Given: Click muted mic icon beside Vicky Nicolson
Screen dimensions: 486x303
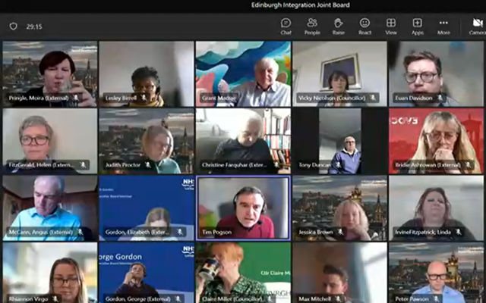Looking at the screenshot, I should (373, 98).
